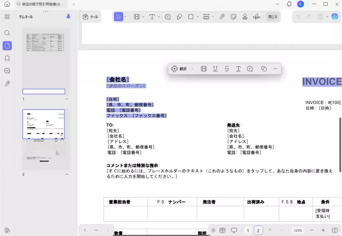Screen dimensions: 342x236
Task: Open the translate options dropdown chevron
Action: point(192,69)
